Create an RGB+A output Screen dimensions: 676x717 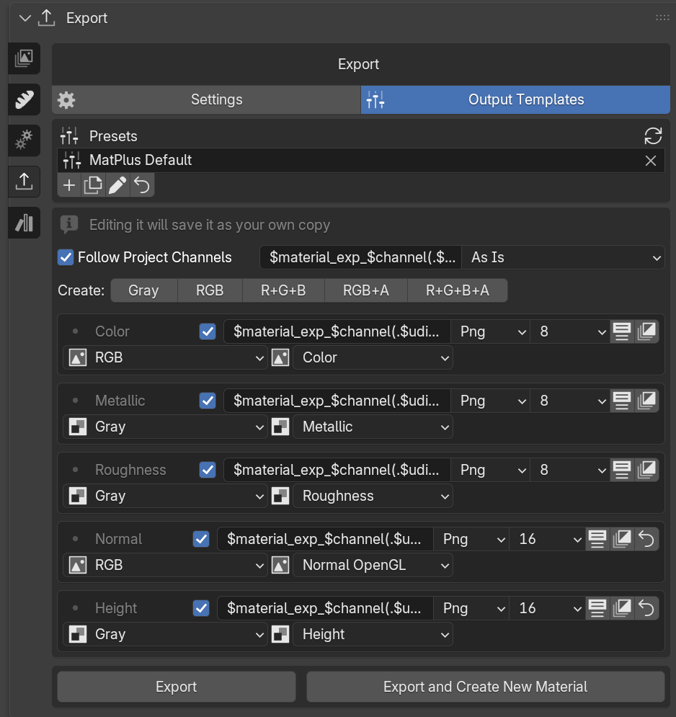pyautogui.click(x=366, y=290)
